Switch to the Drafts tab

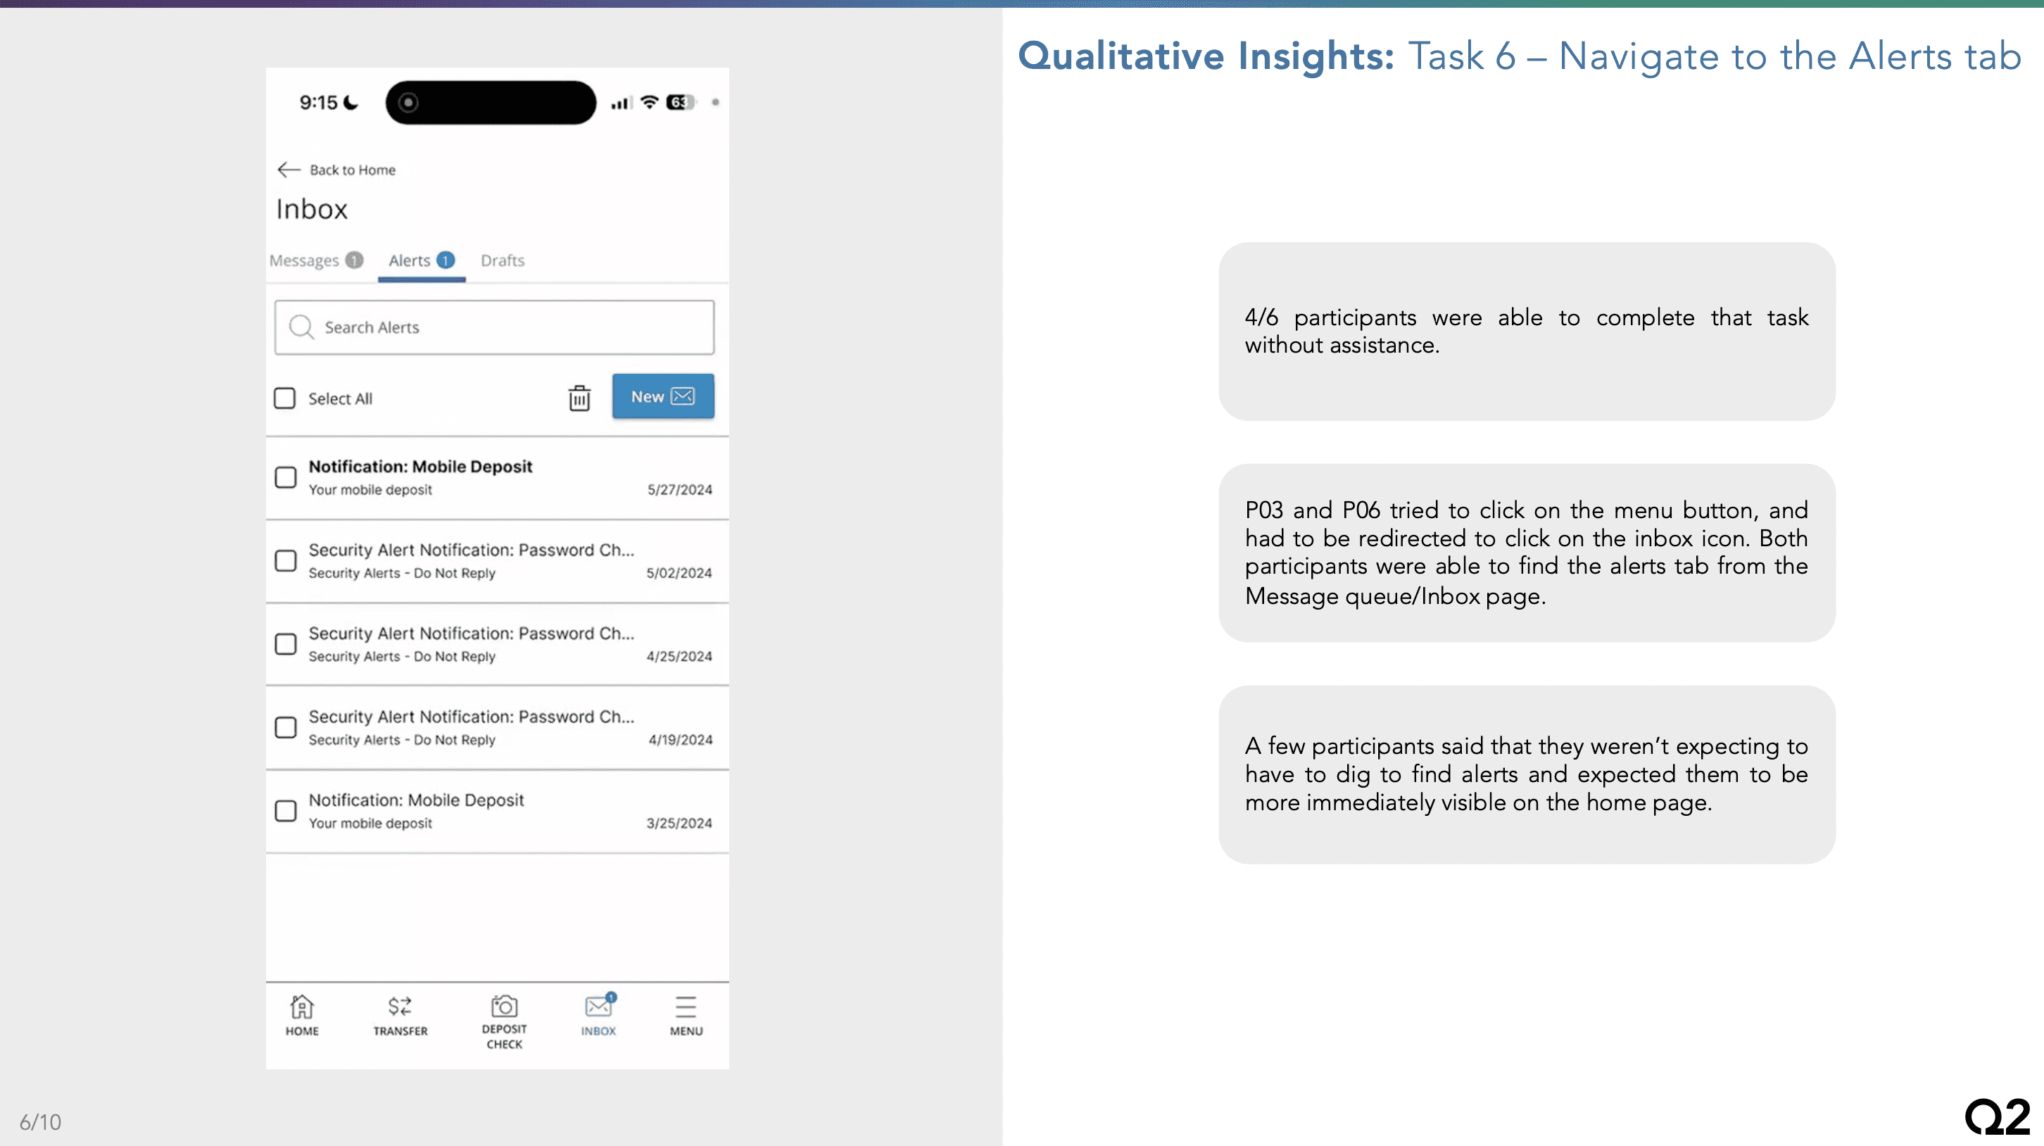[x=503, y=260]
